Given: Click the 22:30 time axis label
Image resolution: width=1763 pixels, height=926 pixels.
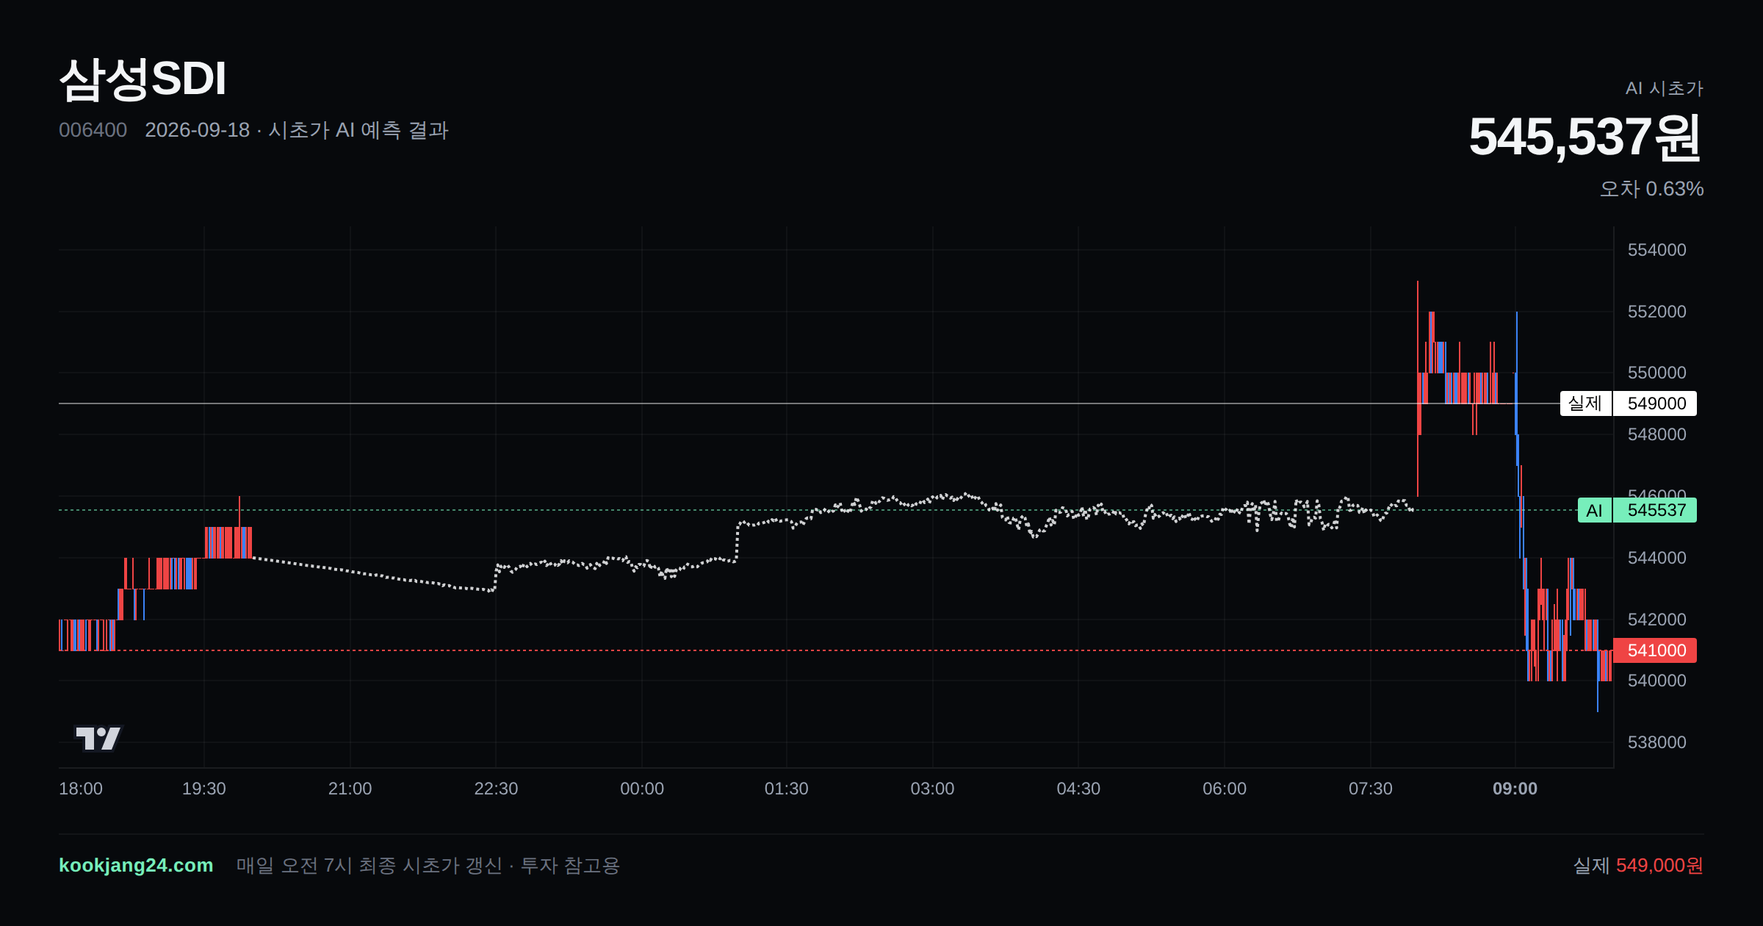Looking at the screenshot, I should pyautogui.click(x=496, y=789).
